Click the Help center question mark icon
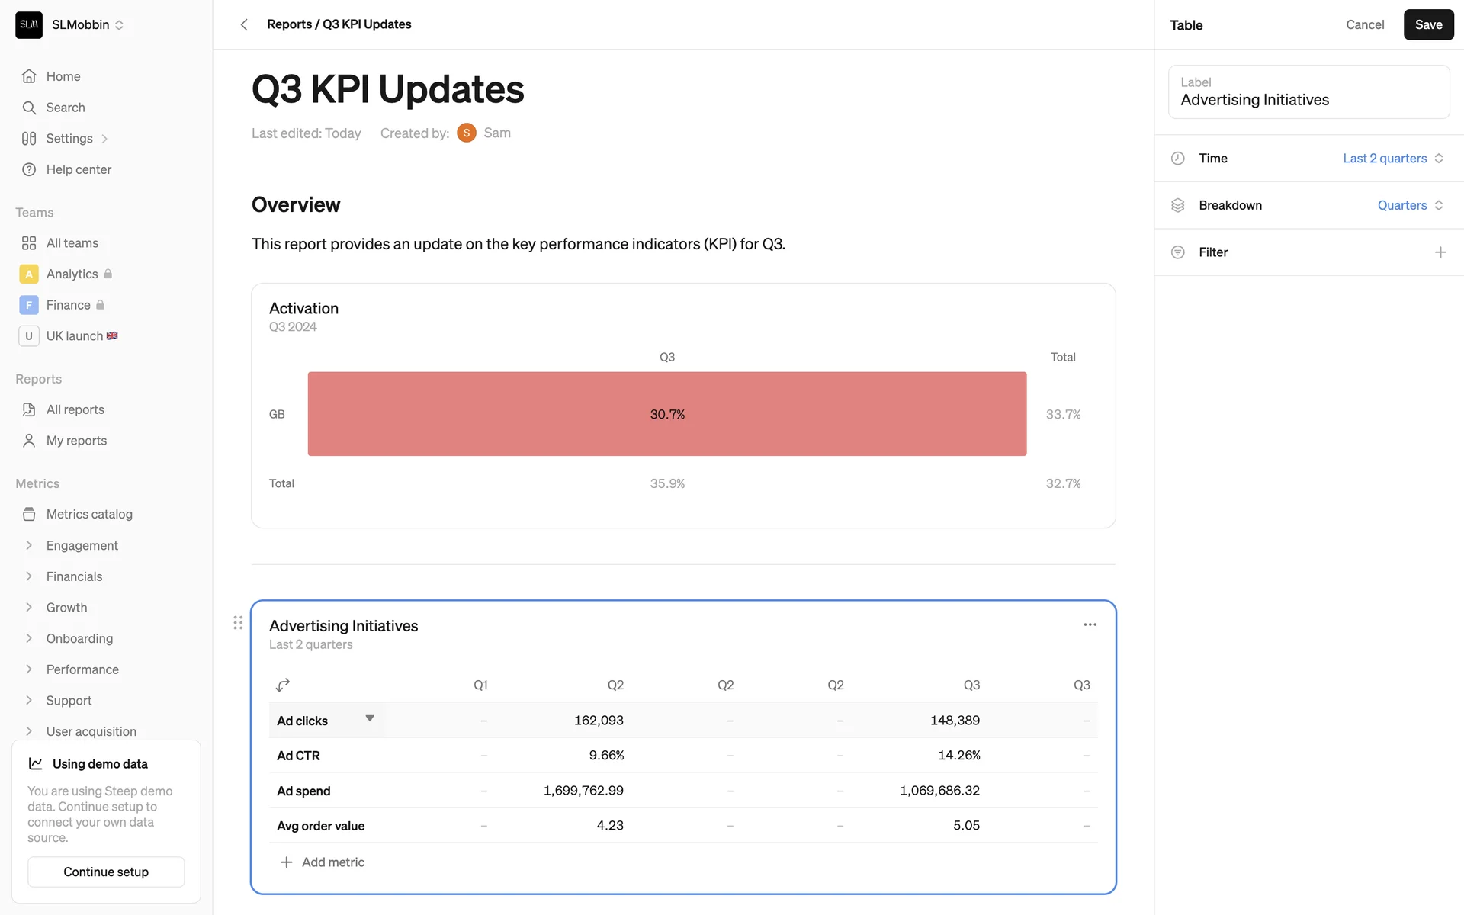This screenshot has height=915, width=1464. coord(29,169)
